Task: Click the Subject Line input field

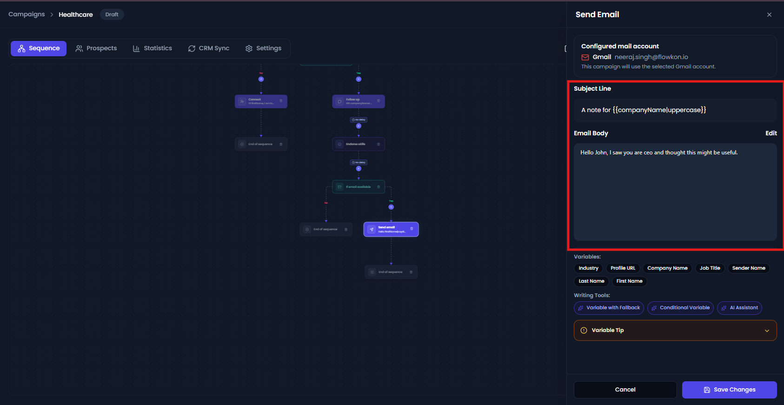Action: click(x=675, y=110)
